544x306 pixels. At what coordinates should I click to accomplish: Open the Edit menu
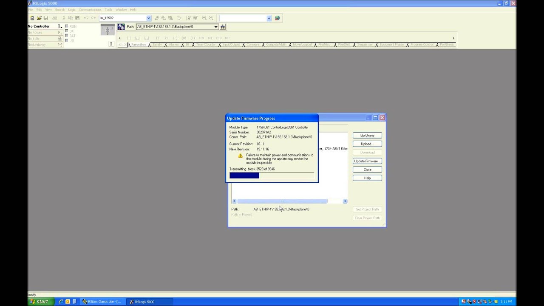coord(39,10)
